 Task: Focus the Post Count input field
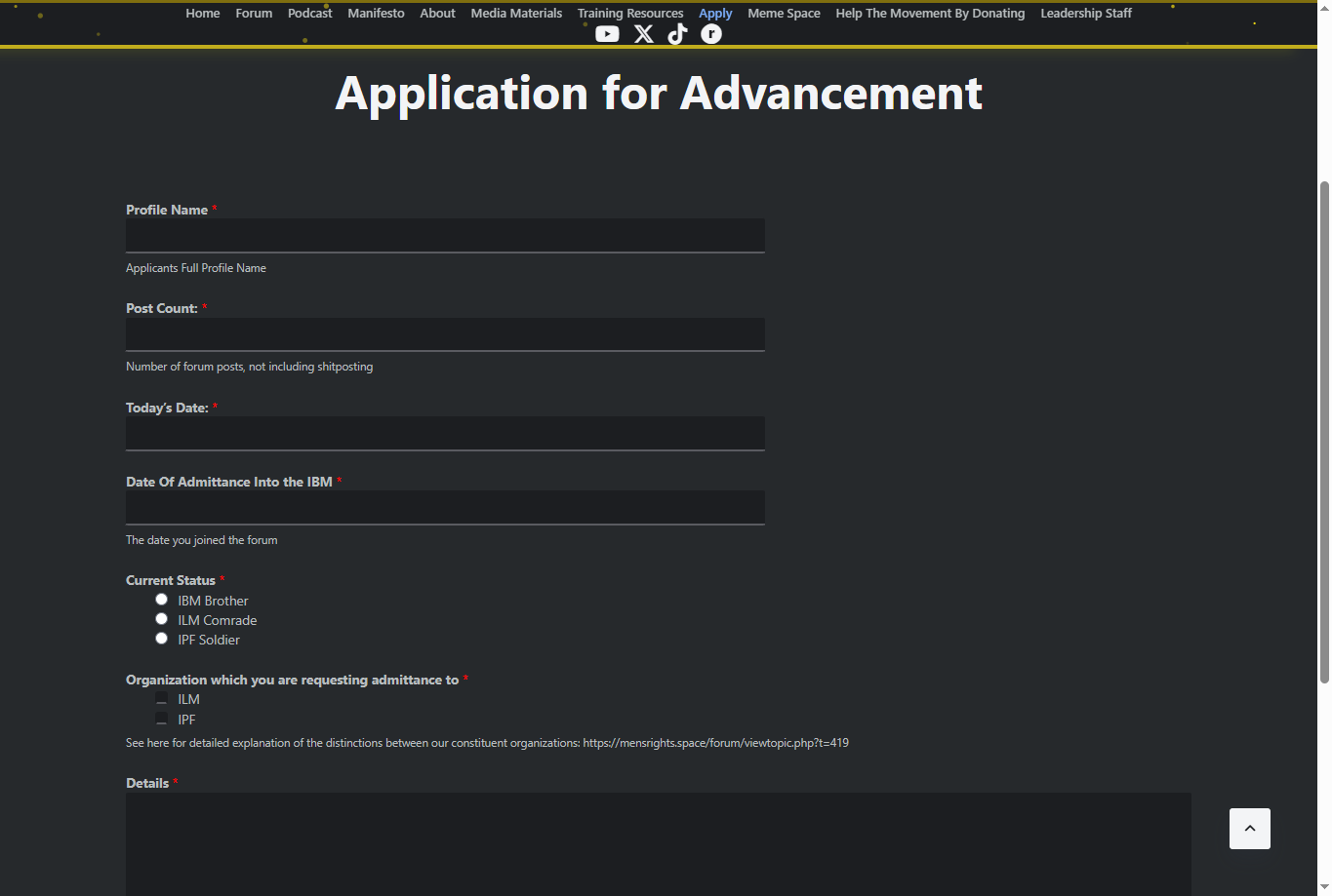coord(445,333)
